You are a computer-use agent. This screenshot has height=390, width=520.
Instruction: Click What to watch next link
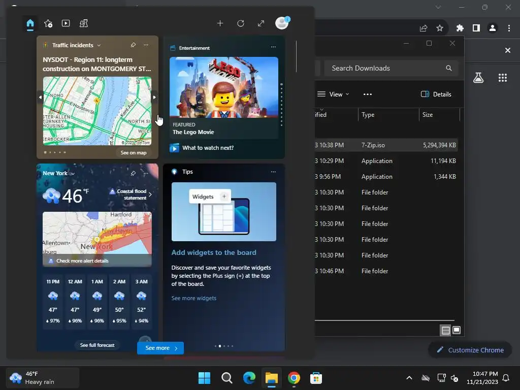(x=208, y=148)
